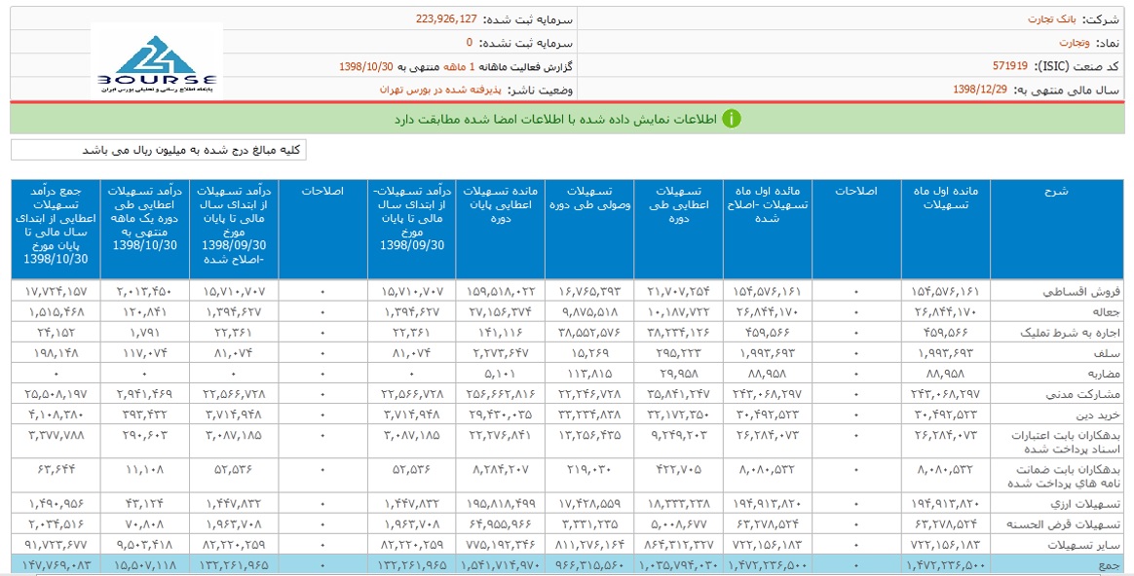Click cell value ۸۶۴,۳۱۲,۳۲۷ in سایر تسهیلات row
Image resolution: width=1134 pixels, height=576 pixels.
coord(678,544)
